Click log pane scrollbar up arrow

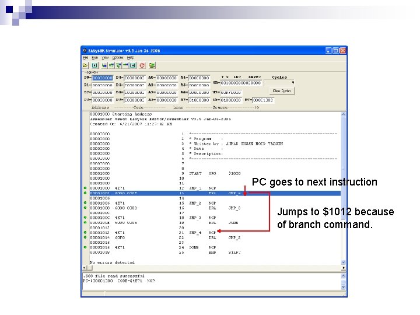point(343,275)
